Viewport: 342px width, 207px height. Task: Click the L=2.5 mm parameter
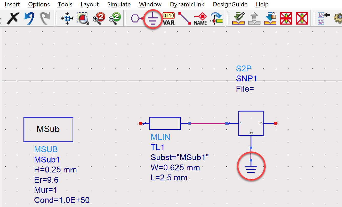point(169,178)
